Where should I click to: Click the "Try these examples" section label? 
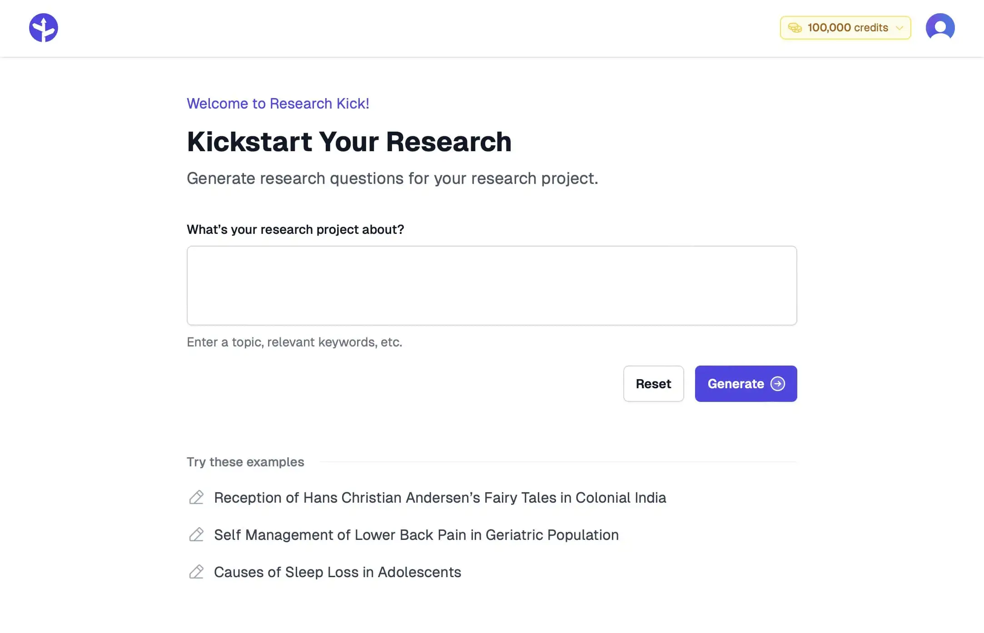coord(245,462)
